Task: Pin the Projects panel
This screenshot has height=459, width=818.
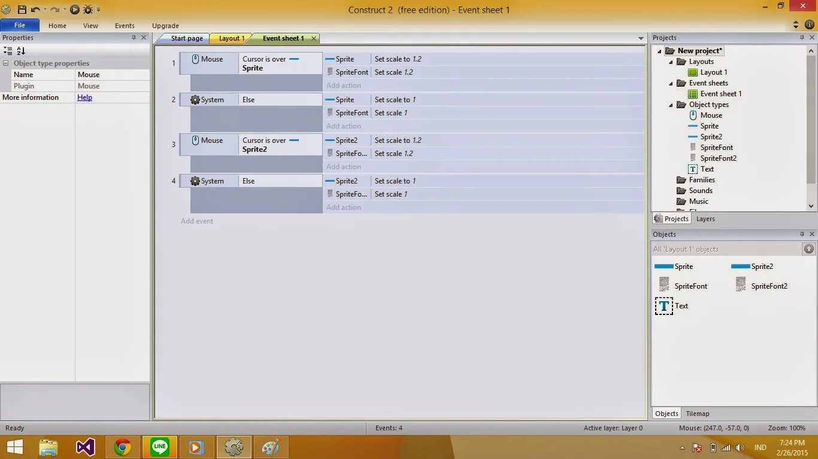Action: [802, 38]
